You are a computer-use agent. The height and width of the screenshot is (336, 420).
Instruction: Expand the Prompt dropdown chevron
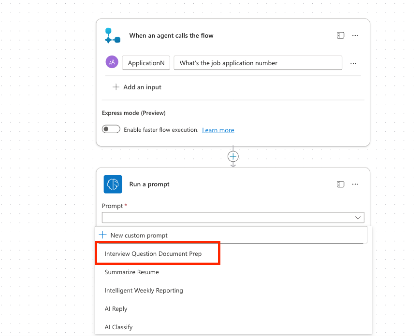(x=358, y=218)
